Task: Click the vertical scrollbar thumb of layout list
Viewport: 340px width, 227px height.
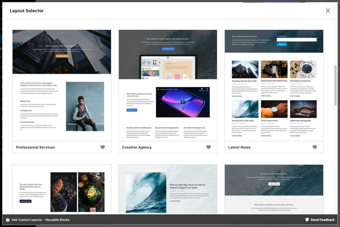Action: coord(336,85)
